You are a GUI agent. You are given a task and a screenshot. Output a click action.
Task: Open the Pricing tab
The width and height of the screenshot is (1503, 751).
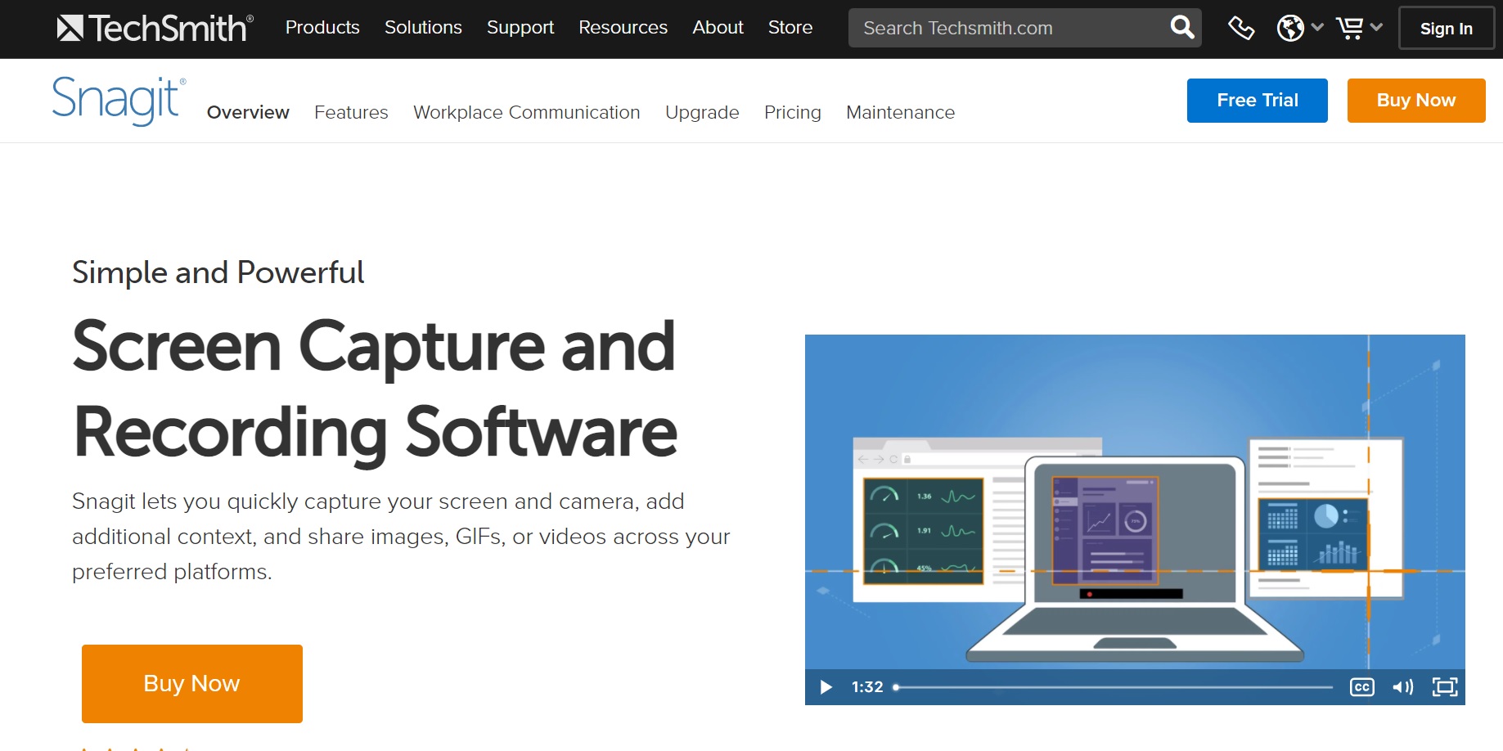pos(793,112)
